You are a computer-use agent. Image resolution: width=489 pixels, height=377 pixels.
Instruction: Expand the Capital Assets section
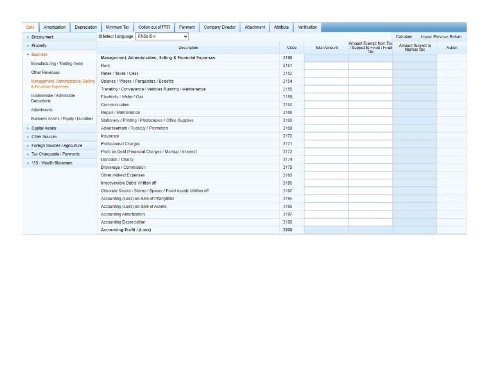44,128
